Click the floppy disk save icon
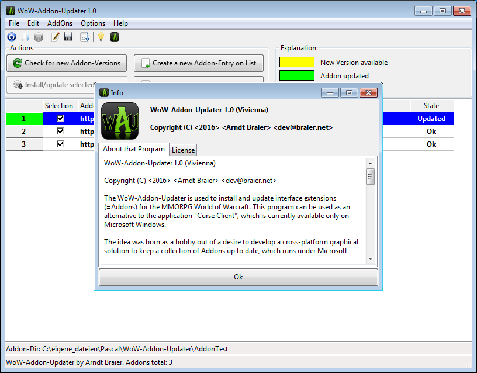The image size is (477, 373). pos(68,37)
